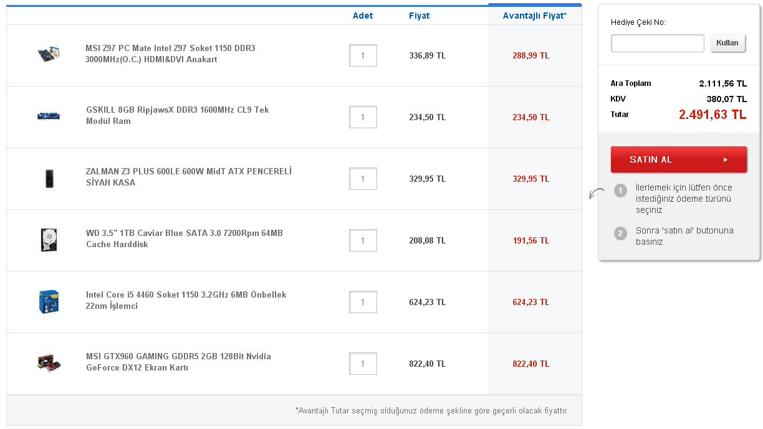Click the quantity input for the GTX960 card
The width and height of the screenshot is (763, 429).
click(x=363, y=364)
